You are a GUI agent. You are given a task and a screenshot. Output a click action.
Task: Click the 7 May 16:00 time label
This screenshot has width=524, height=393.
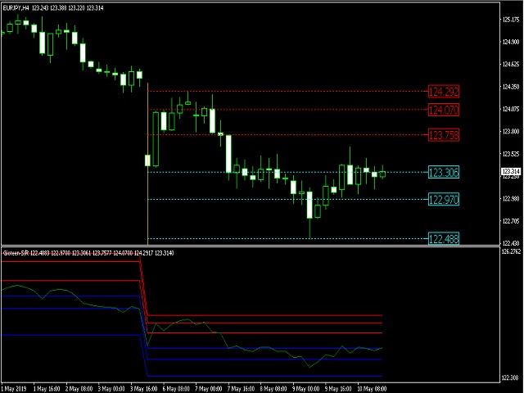tap(241, 389)
